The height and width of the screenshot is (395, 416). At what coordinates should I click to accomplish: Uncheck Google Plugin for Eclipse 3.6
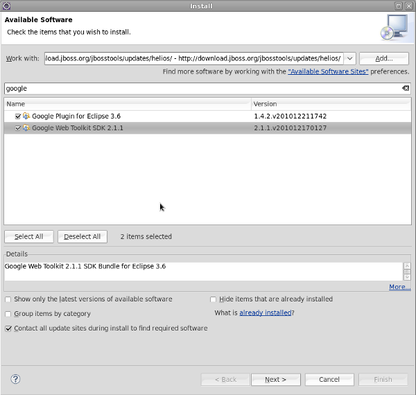(x=18, y=116)
